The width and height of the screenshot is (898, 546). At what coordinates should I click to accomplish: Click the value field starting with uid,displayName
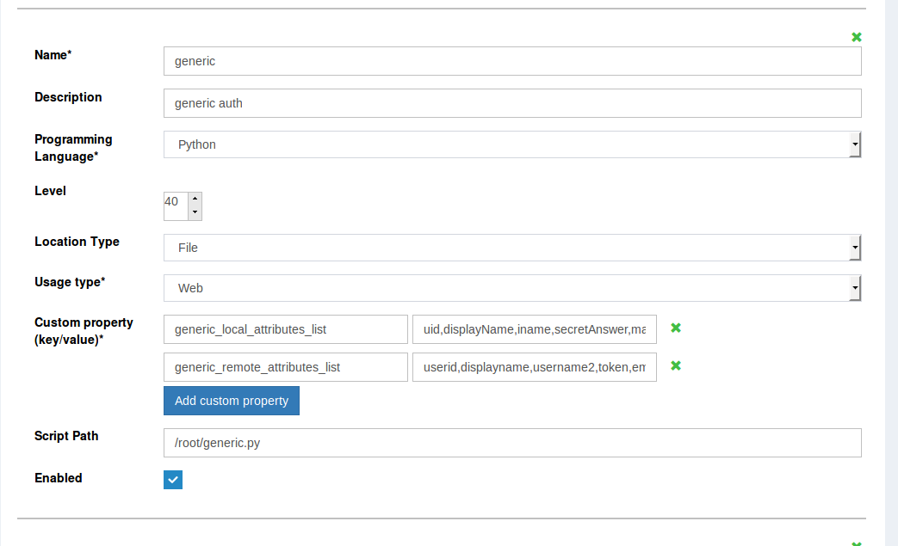point(534,328)
